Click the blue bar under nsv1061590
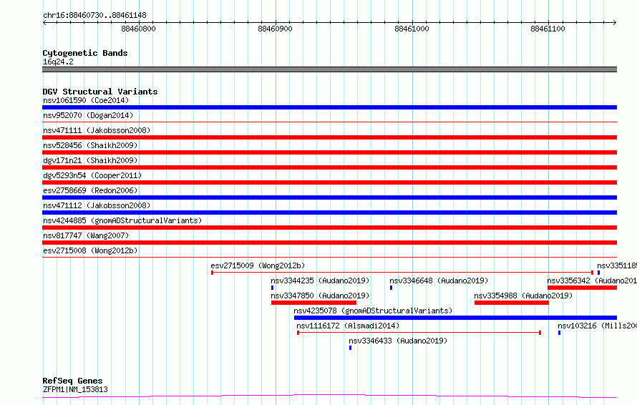Viewport: 637px width, 405px height. pyautogui.click(x=329, y=107)
